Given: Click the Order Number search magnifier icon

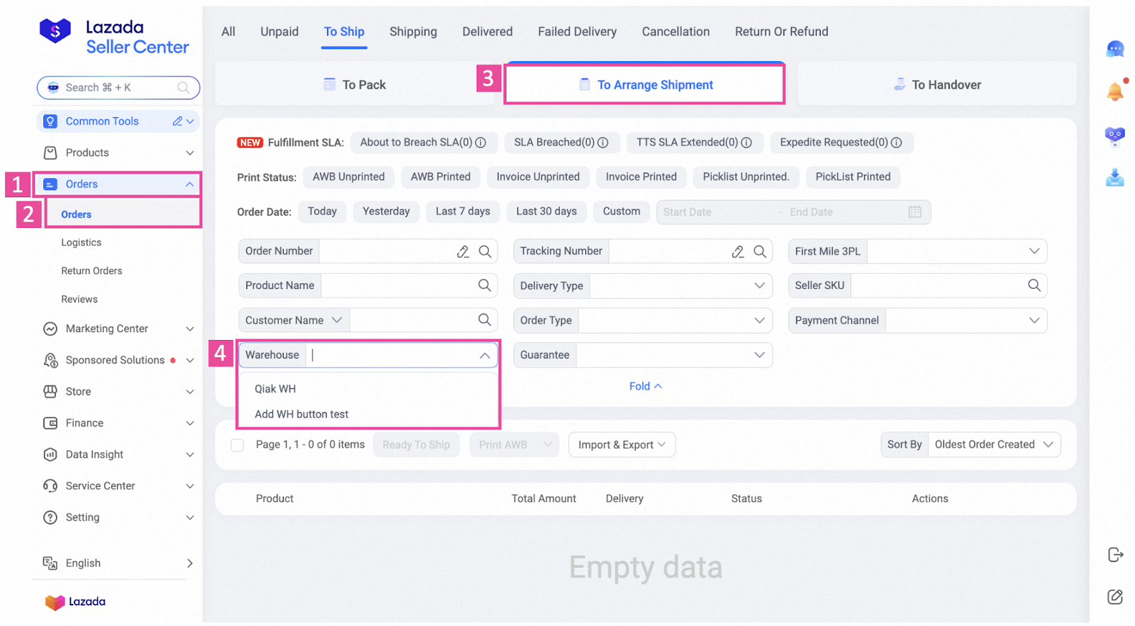Looking at the screenshot, I should click(485, 251).
